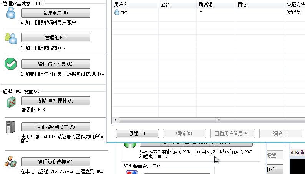Click 新建(C) to create a user
Viewport: 305px width, 174px height.
tap(138, 133)
